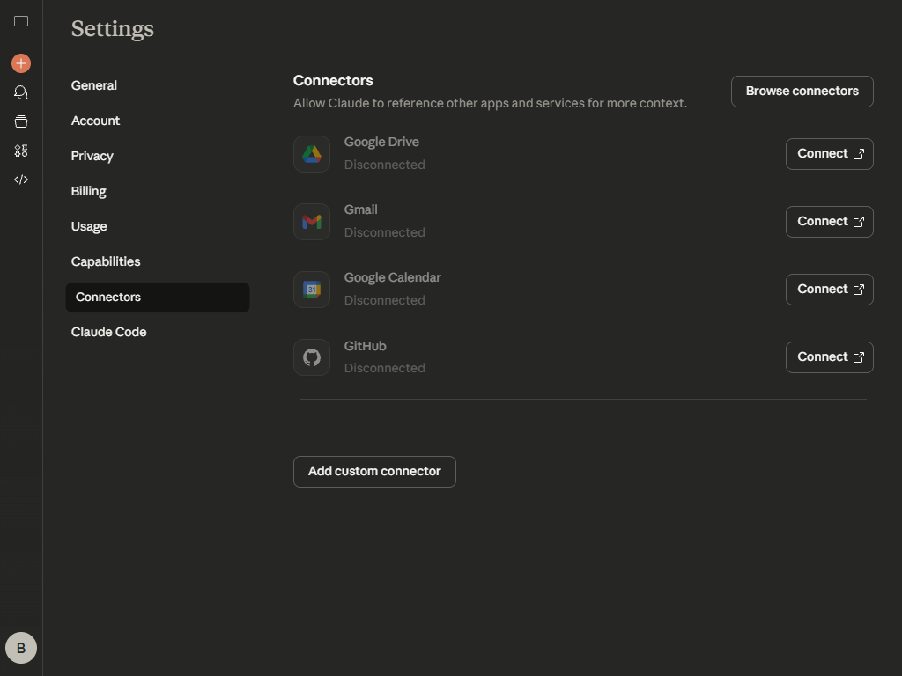Screen dimensions: 902x676
Task: Collapse the sidebar with the panel icon
Action: [21, 21]
